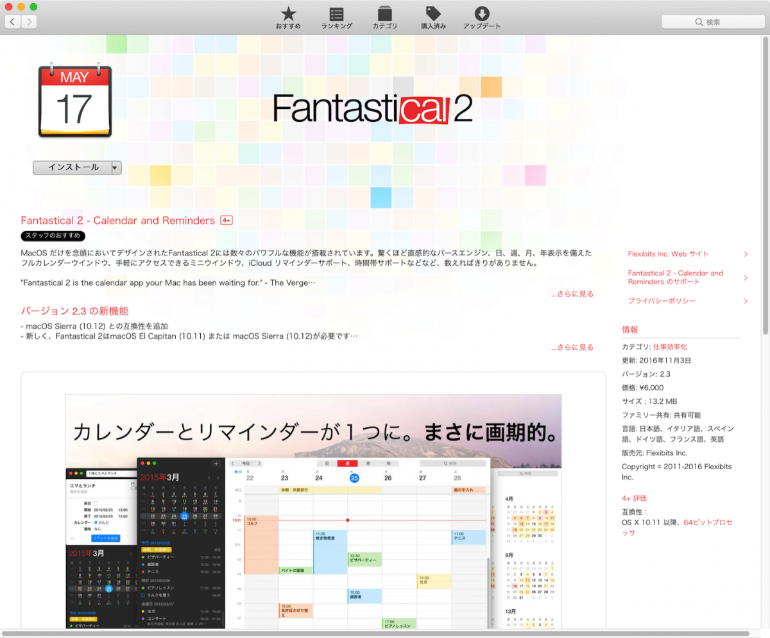This screenshot has width=770, height=638.
Task: Browse the カテゴリ (Categories) section
Action: point(385,17)
